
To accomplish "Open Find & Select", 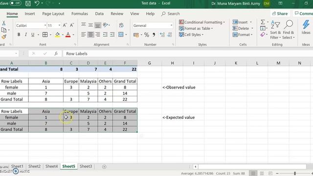I will point(288,29).
